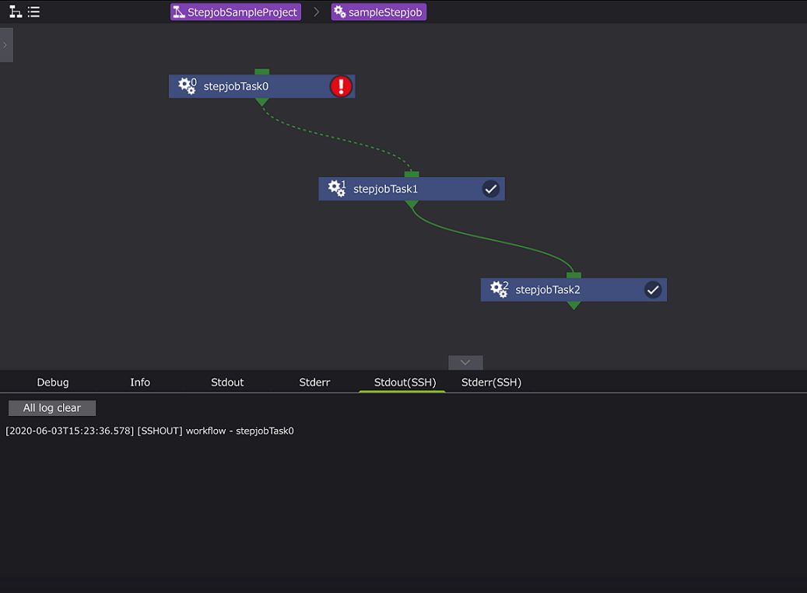This screenshot has width=807, height=593.
Task: Open the Debug log tab
Action: coord(53,382)
